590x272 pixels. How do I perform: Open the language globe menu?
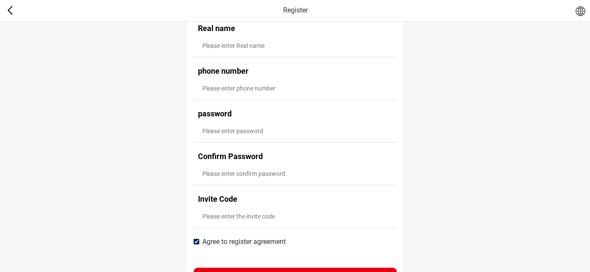(580, 11)
